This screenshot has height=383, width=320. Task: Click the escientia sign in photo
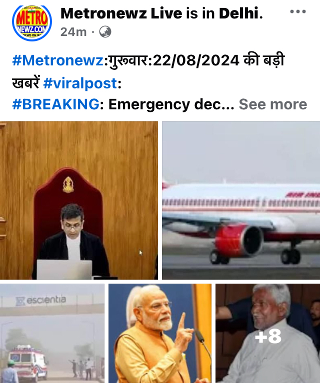pyautogui.click(x=41, y=301)
